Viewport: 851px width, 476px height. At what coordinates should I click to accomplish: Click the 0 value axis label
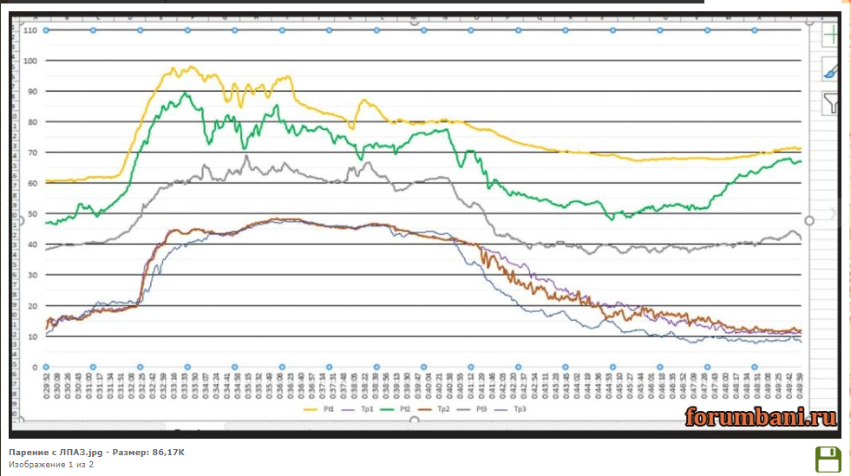click(x=35, y=367)
